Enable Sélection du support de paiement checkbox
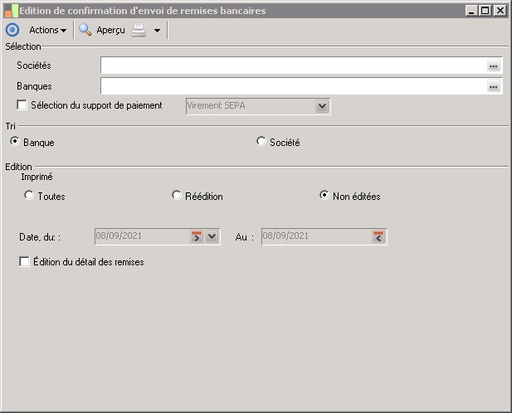512x413 pixels. pos(22,105)
